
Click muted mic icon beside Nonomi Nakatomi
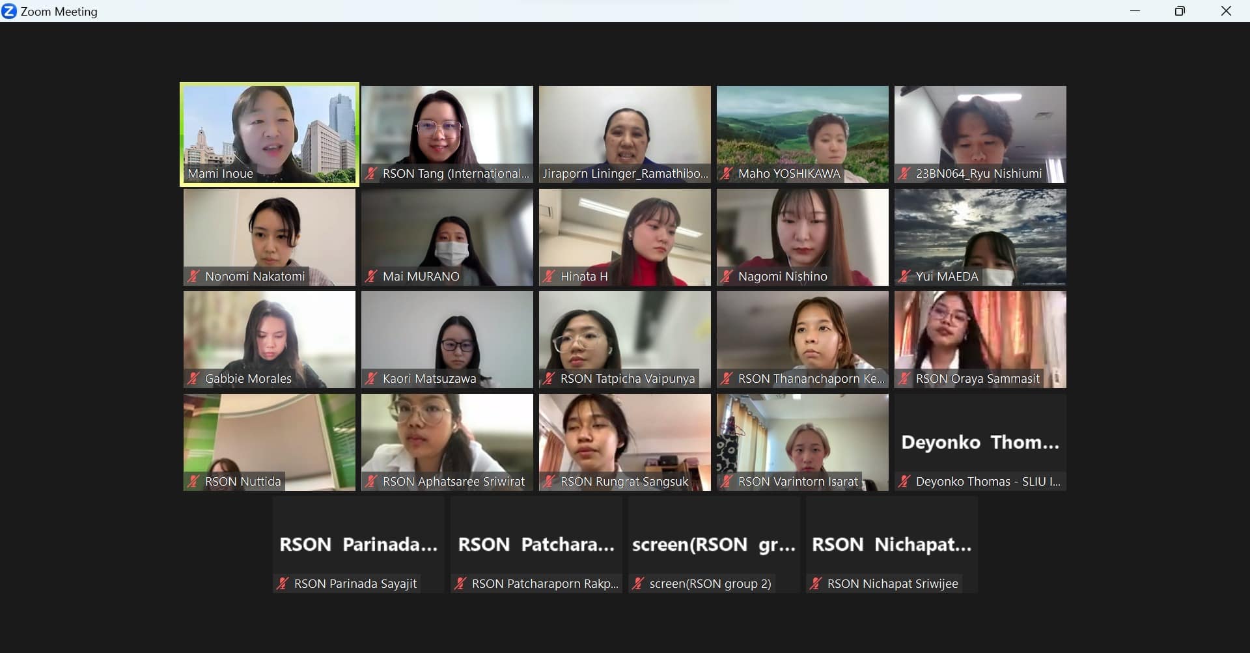[193, 276]
